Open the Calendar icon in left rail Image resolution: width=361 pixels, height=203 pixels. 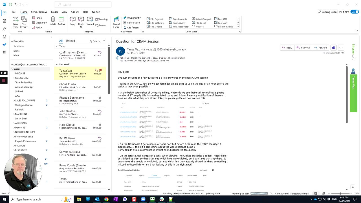4,21
